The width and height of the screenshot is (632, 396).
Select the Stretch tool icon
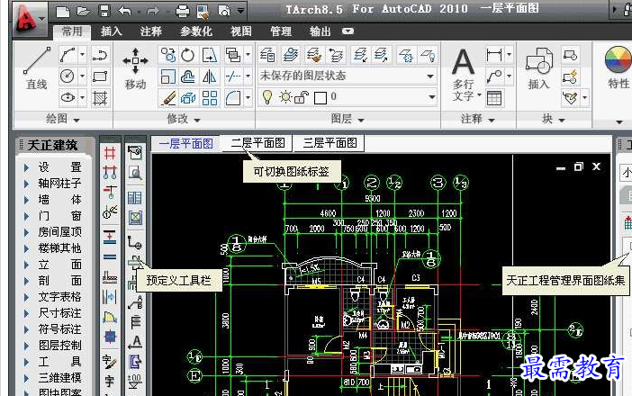coord(209,55)
